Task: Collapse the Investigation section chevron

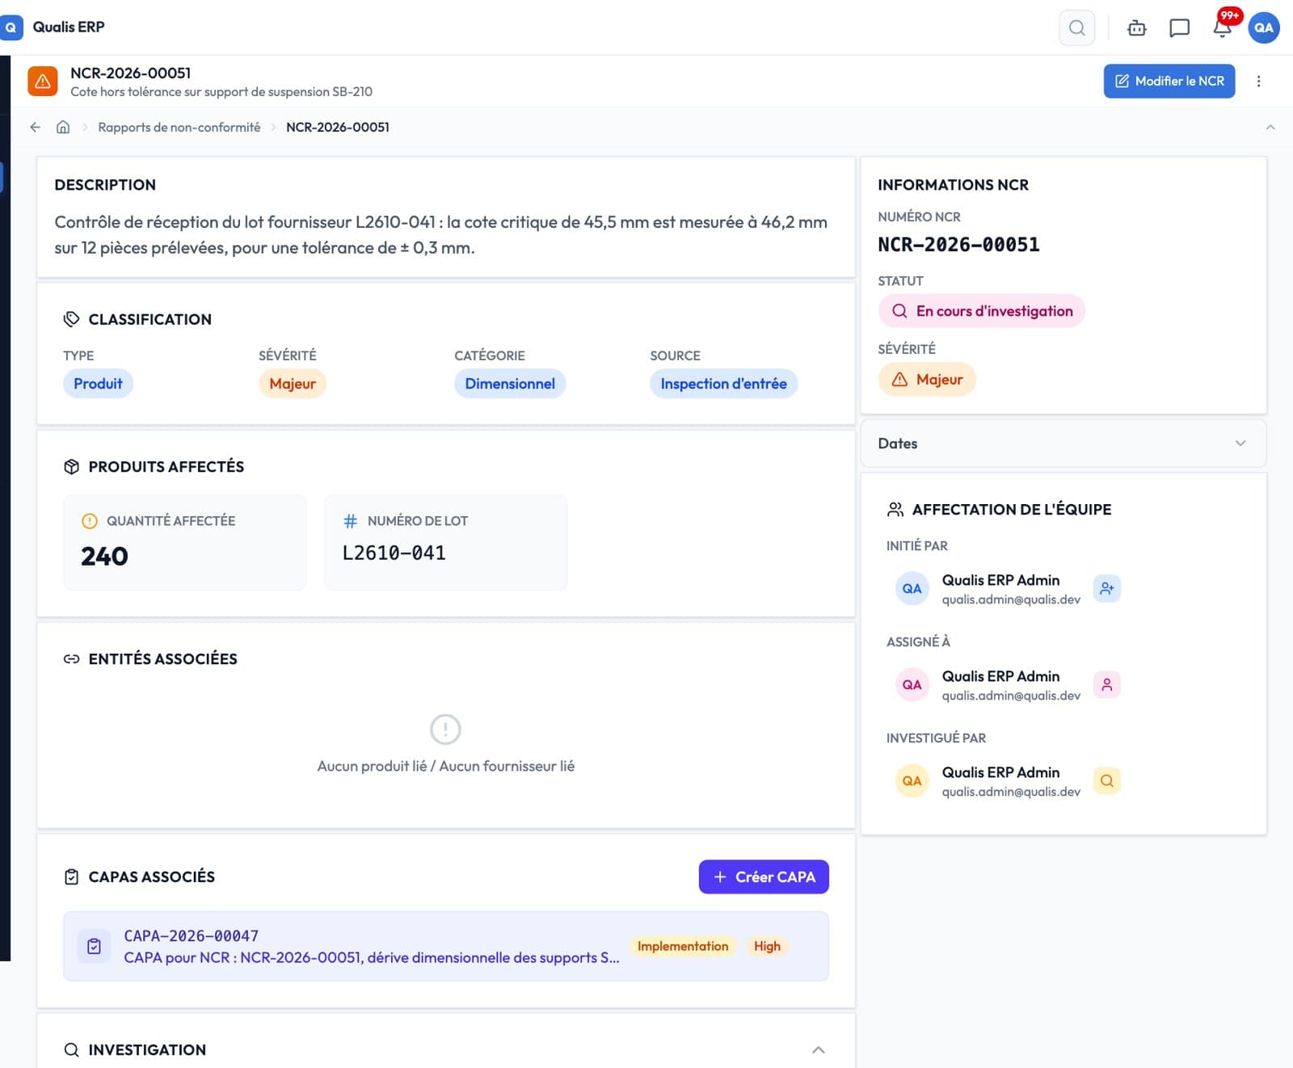Action: (818, 1049)
